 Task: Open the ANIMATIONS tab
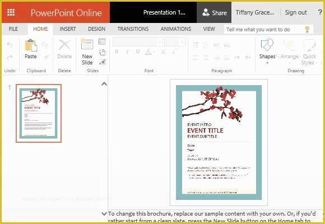click(176, 29)
